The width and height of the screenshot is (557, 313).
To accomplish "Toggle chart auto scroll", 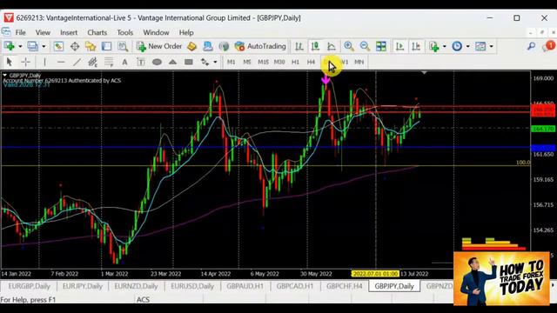I will tap(400, 46).
